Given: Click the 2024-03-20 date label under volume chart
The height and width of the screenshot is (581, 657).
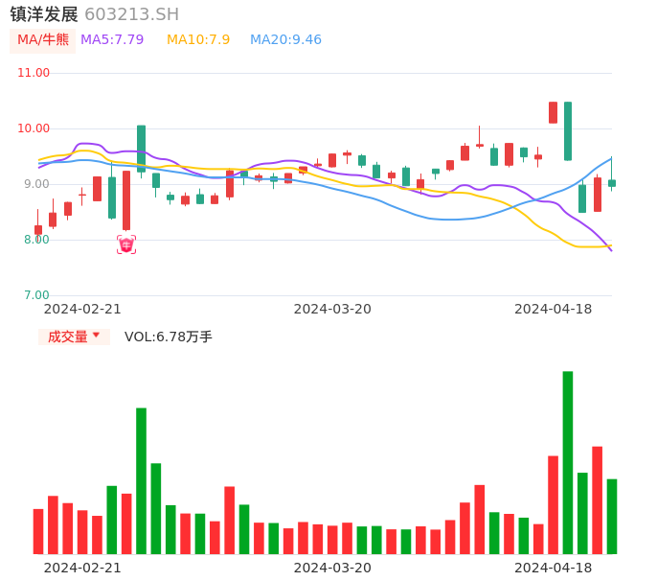Looking at the screenshot, I should [332, 568].
